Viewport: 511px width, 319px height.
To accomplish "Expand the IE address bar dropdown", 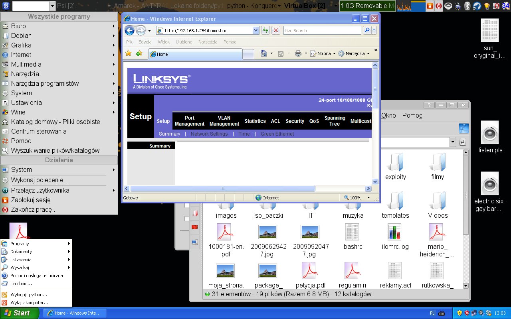I will 255,30.
